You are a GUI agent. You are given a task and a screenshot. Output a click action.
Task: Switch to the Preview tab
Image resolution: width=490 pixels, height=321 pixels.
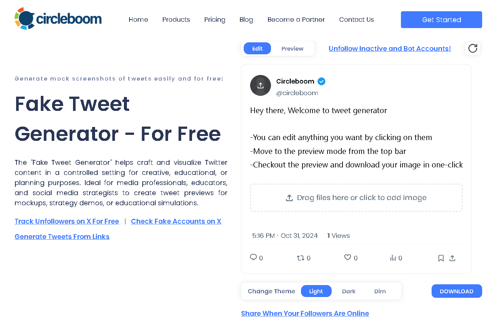point(292,48)
